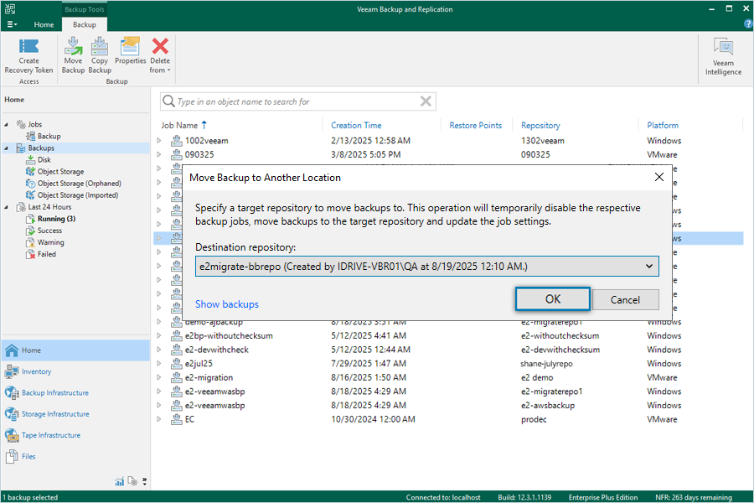Screen dimensions: 754x503
Task: Select Object Storage tree item
Action: (60, 171)
